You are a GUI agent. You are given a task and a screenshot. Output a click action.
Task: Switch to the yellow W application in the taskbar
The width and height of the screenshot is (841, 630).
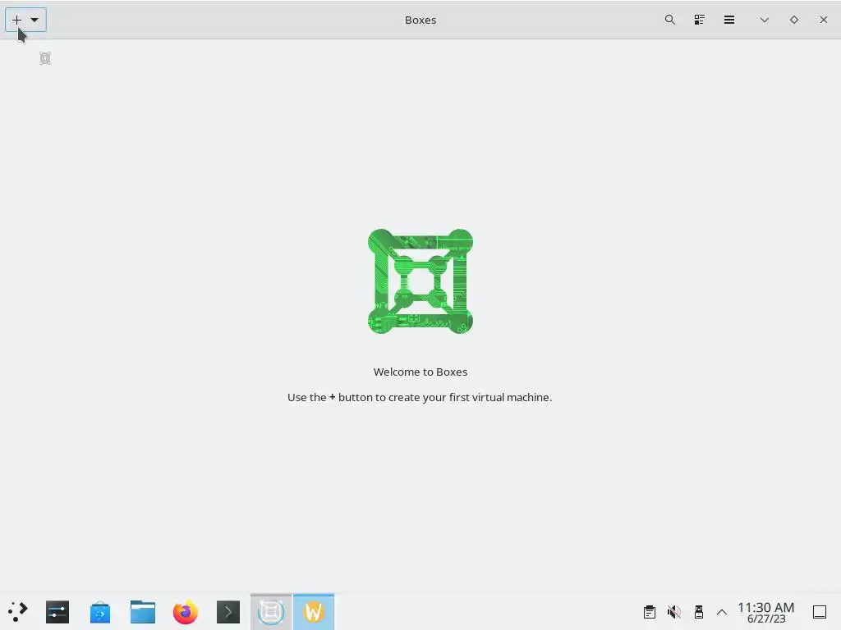pos(314,612)
